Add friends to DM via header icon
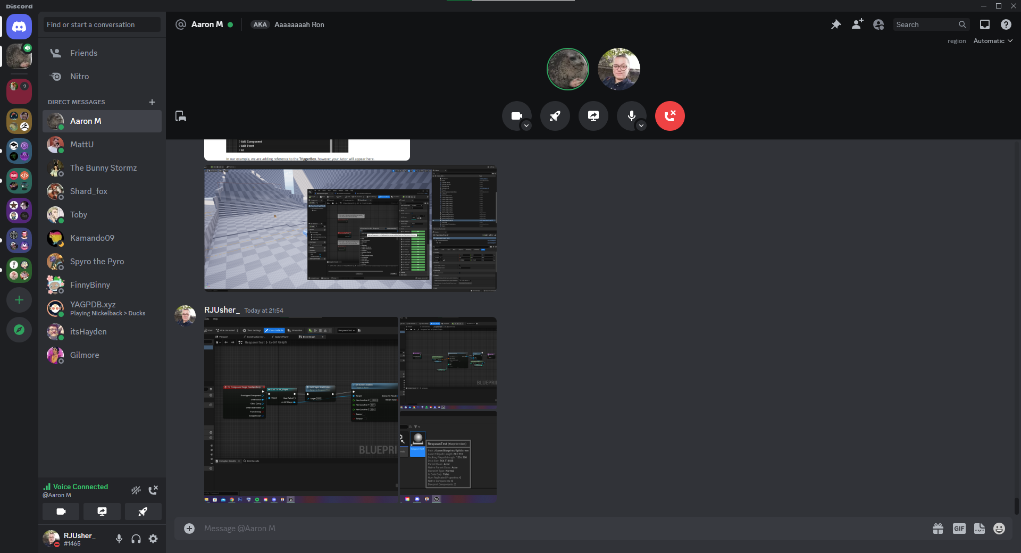1021x553 pixels. coord(857,24)
